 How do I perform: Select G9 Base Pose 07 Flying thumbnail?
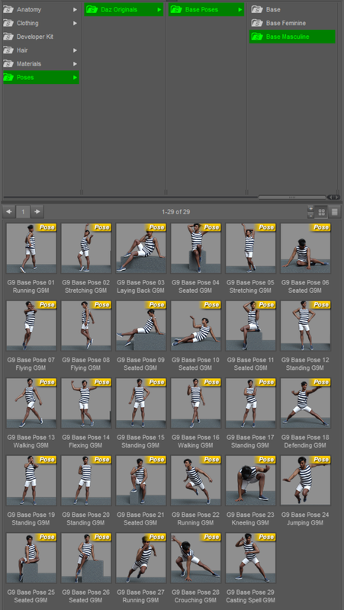(x=31, y=326)
